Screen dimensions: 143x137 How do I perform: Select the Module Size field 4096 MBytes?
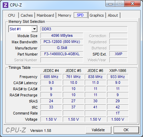62,35
